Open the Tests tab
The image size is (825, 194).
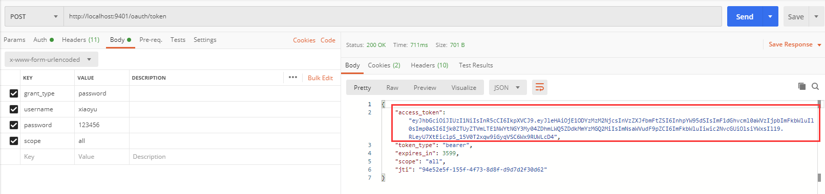click(x=178, y=40)
